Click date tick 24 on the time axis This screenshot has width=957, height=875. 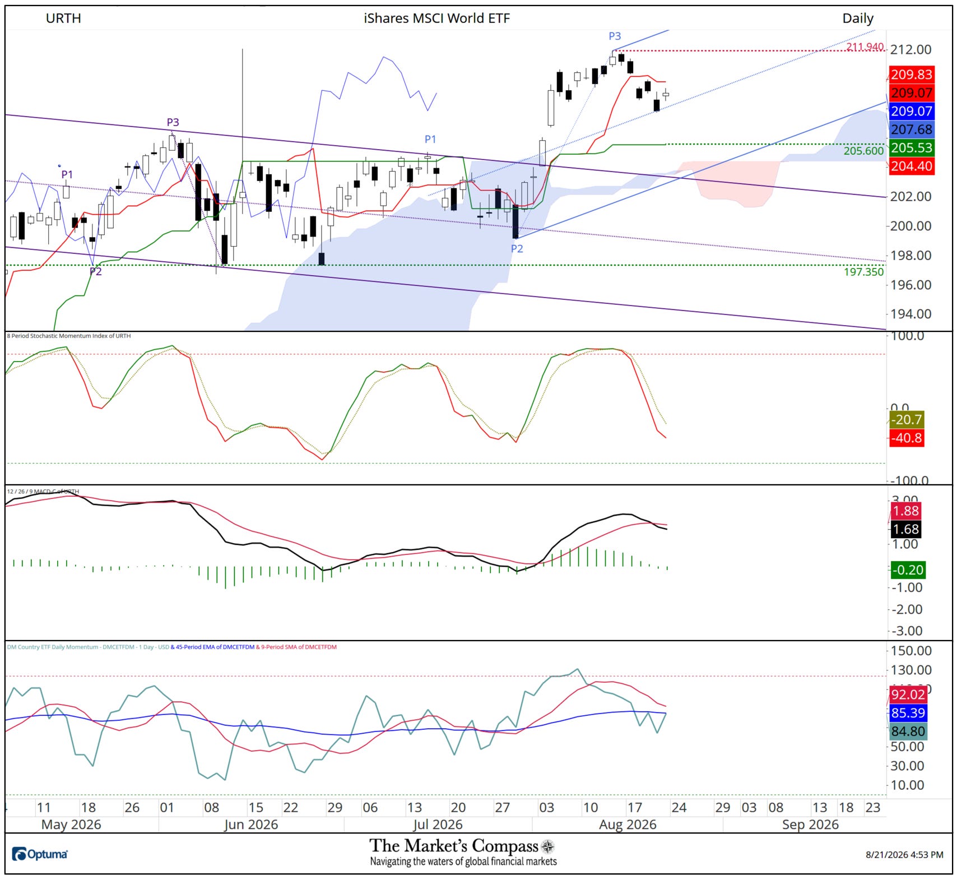(679, 808)
